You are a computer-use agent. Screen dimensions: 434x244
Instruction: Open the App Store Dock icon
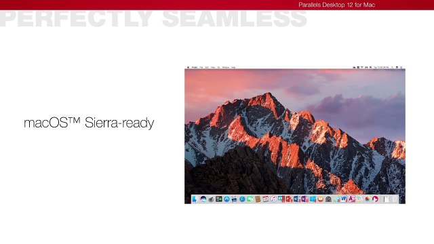[226, 199]
